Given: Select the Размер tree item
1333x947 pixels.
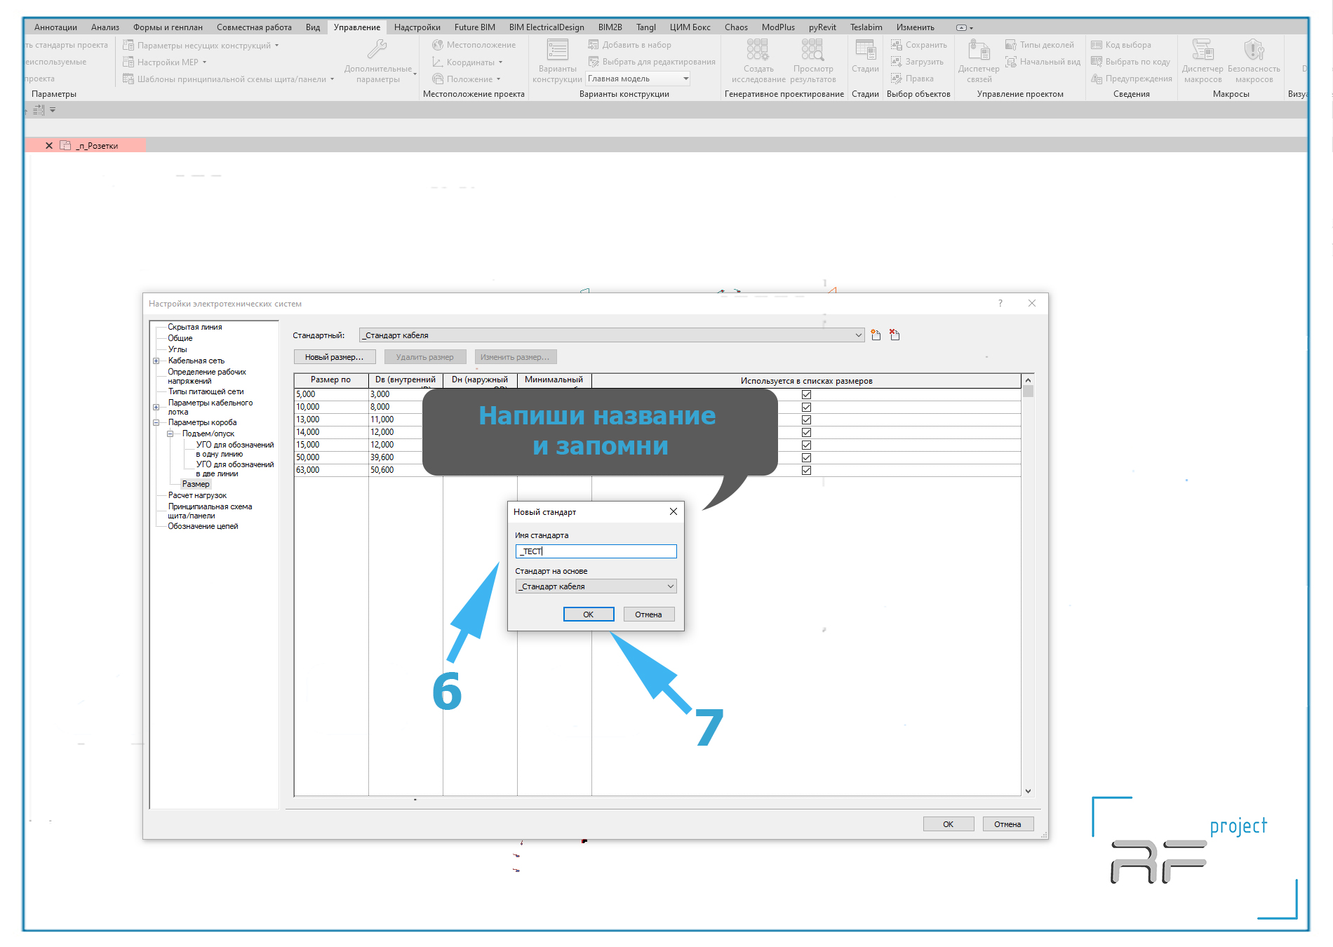Looking at the screenshot, I should coord(196,484).
